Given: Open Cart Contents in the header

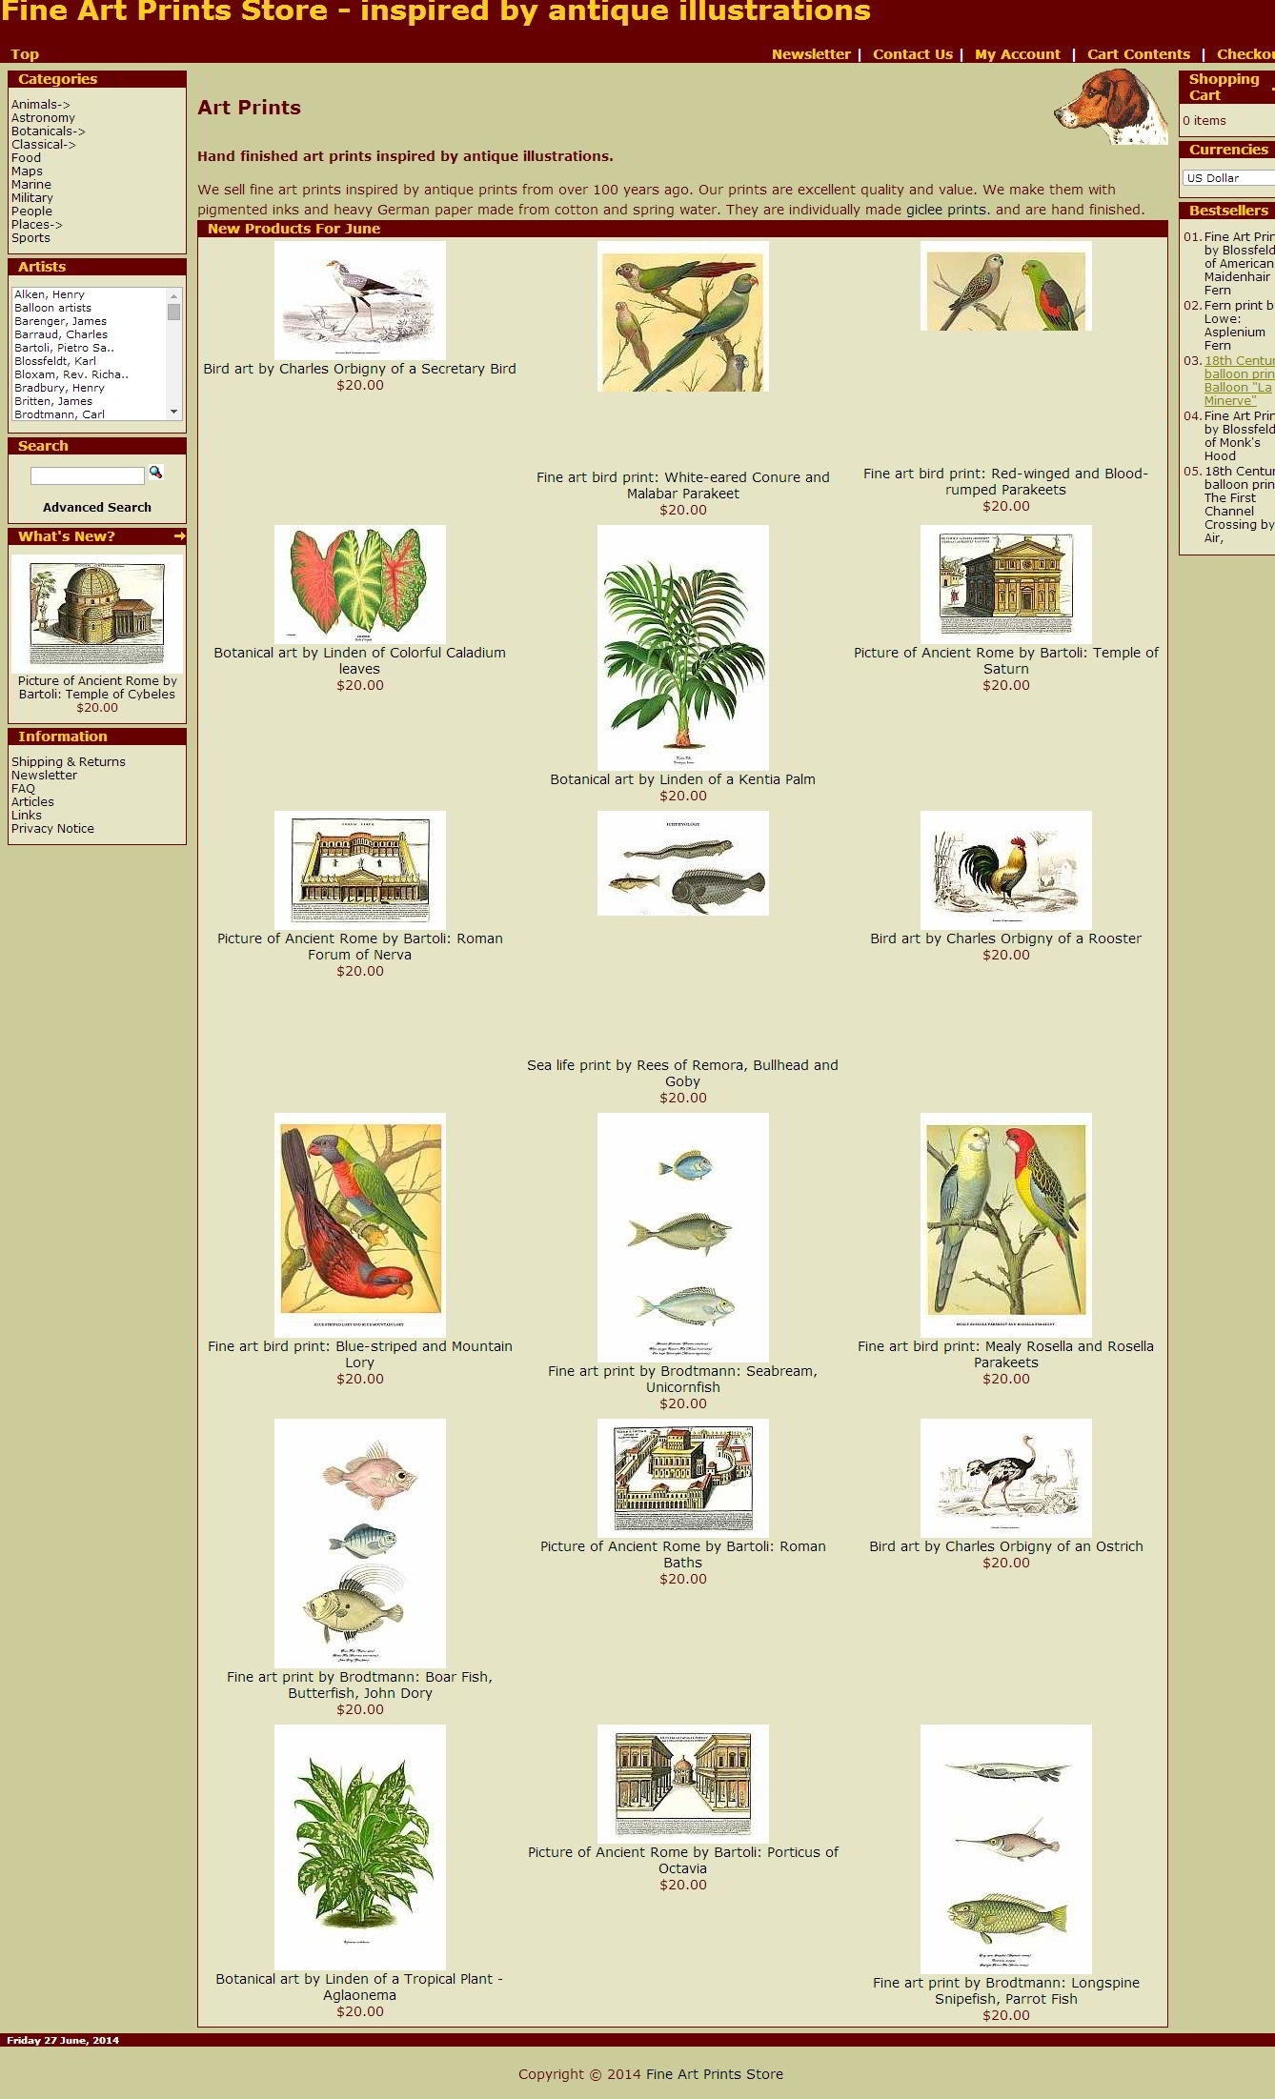Looking at the screenshot, I should tap(1138, 54).
